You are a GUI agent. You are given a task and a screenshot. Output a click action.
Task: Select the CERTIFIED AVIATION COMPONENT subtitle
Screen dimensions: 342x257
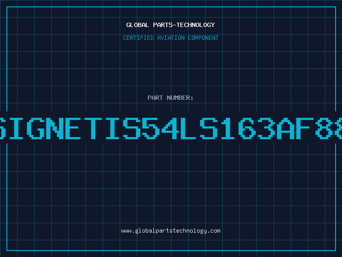click(171, 38)
